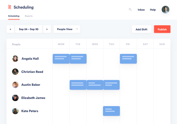Advance to the next week
Screen dimensions: 177x124
tap(47, 29)
